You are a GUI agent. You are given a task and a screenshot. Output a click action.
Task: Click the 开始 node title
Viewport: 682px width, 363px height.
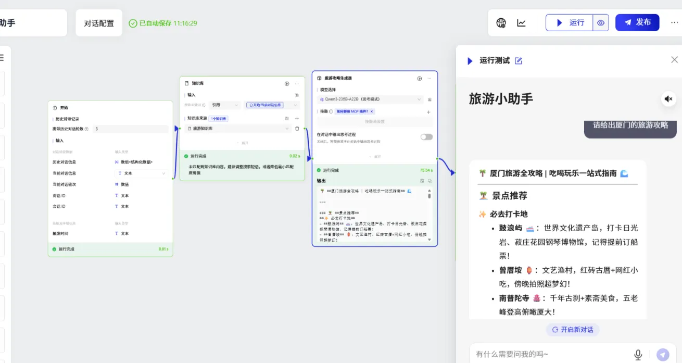(x=64, y=108)
